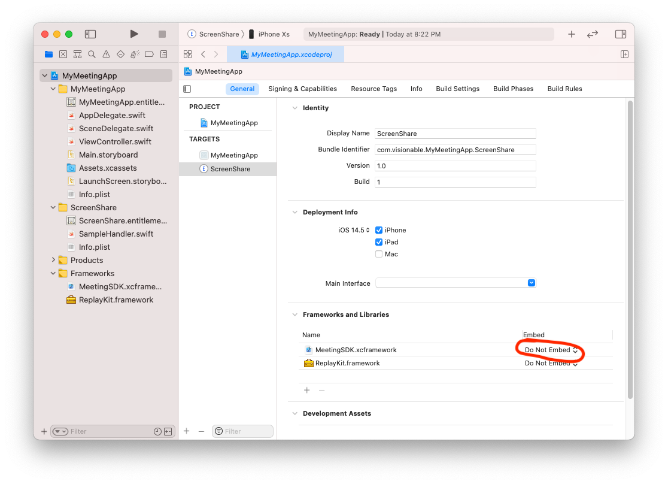Viewport: 668px width, 484px height.
Task: Add new file in navigator footer
Action: [44, 431]
